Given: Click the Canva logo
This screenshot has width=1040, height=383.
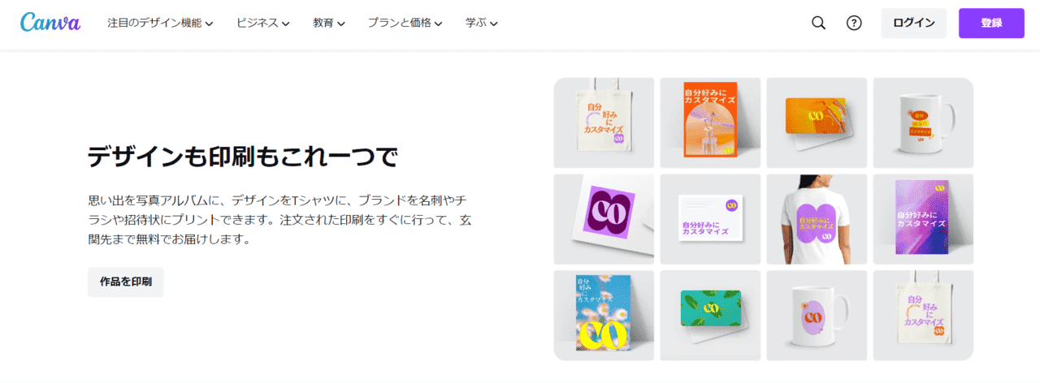Looking at the screenshot, I should 50,23.
